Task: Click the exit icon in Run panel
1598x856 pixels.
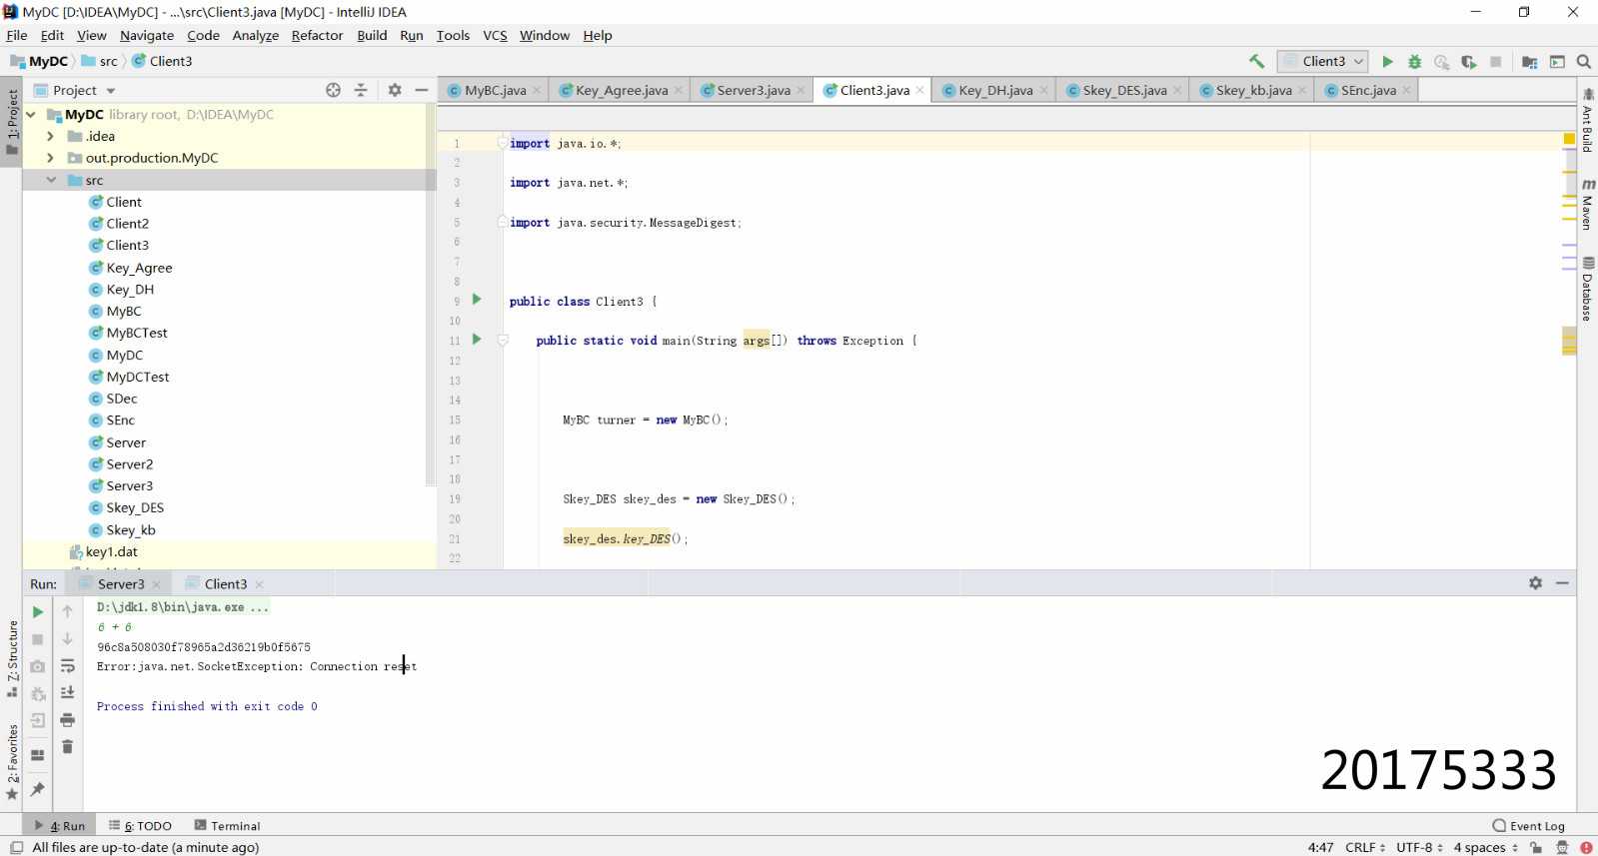Action: coord(38,720)
